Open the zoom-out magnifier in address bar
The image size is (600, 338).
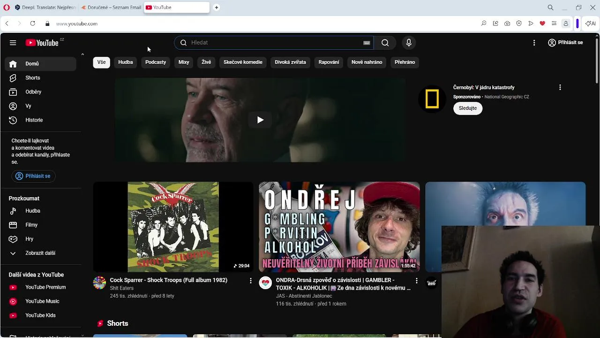click(x=484, y=23)
